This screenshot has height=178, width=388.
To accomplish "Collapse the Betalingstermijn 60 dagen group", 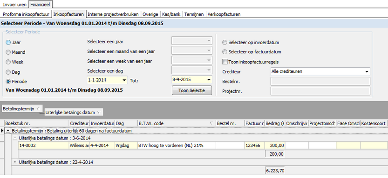I will pos(8,131).
